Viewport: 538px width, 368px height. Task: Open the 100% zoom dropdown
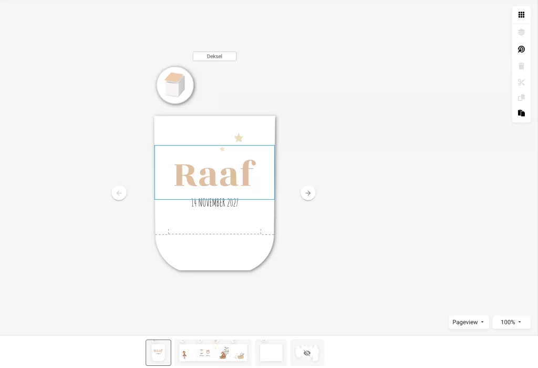[x=511, y=322]
